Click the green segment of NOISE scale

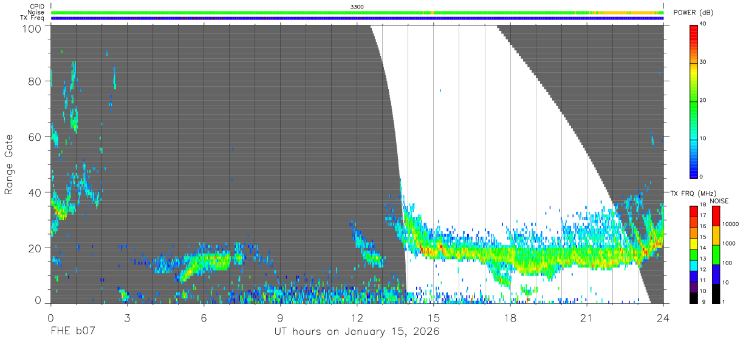pos(716,254)
